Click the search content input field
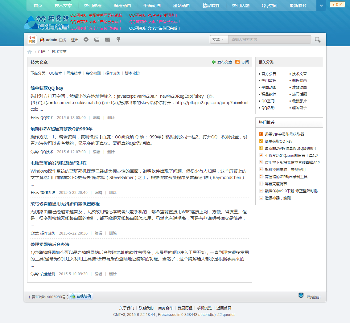 270,39
